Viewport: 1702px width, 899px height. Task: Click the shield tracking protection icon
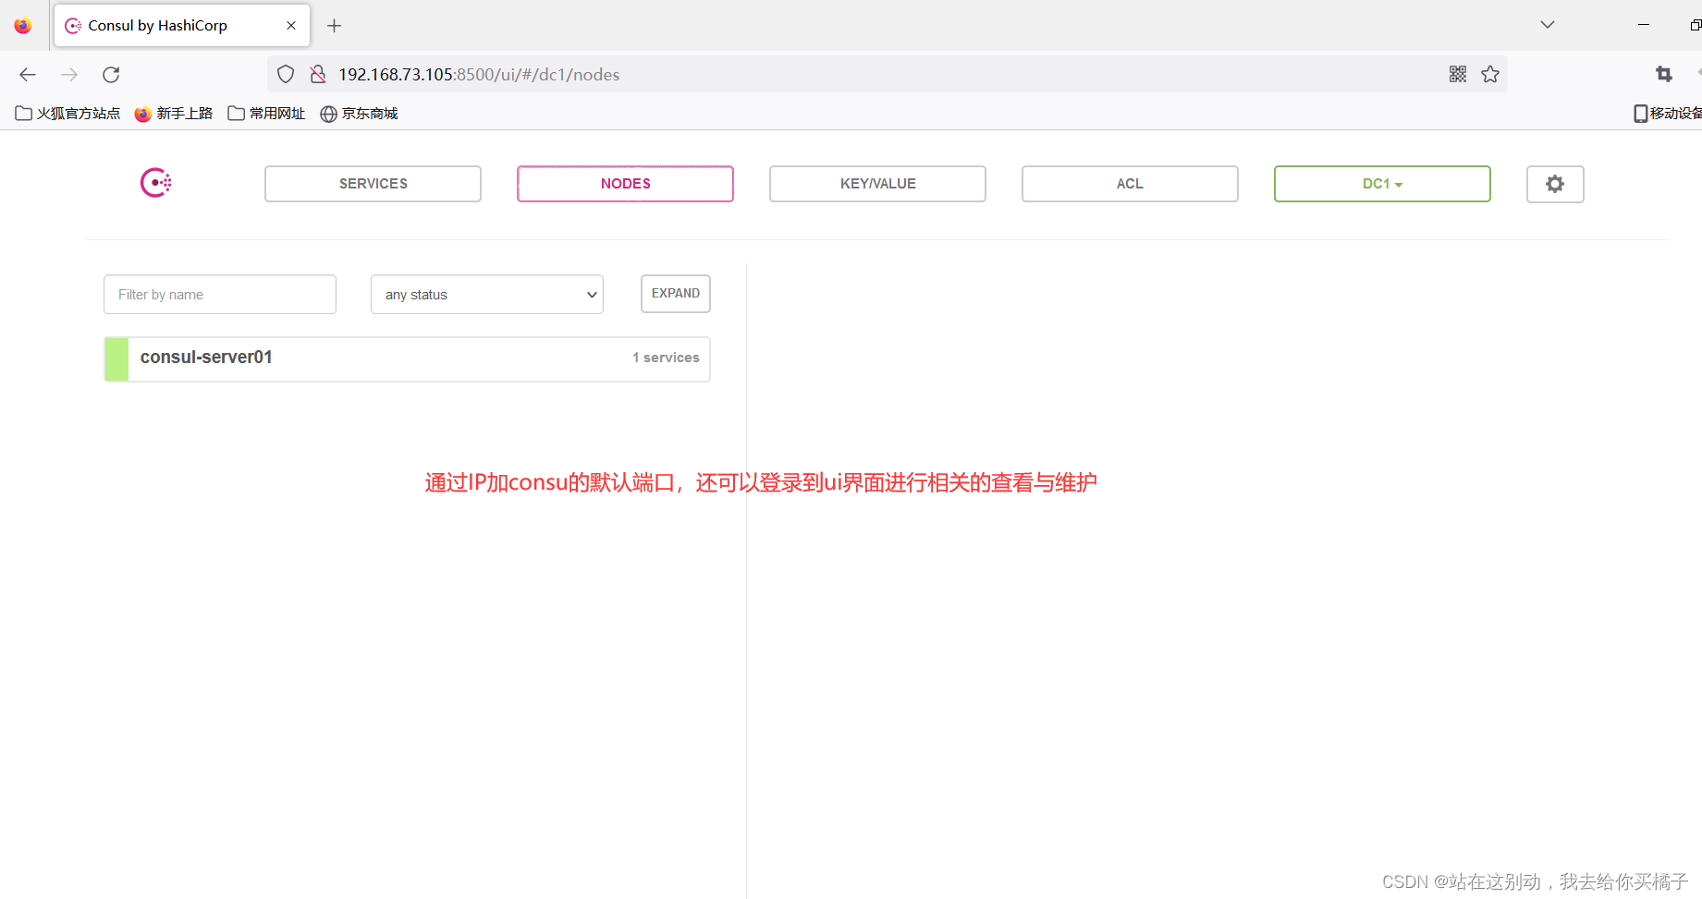click(286, 74)
